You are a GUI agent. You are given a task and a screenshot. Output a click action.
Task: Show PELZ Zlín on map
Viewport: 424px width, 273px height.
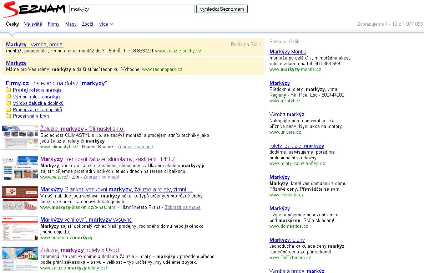[x=101, y=177]
